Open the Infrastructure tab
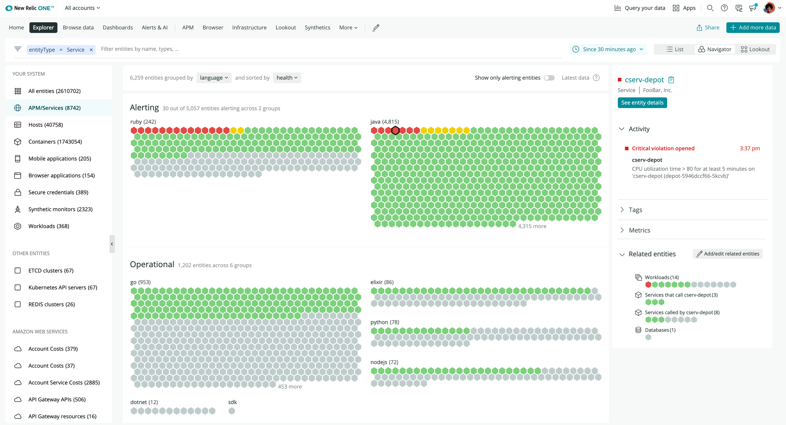This screenshot has width=786, height=425. point(249,27)
